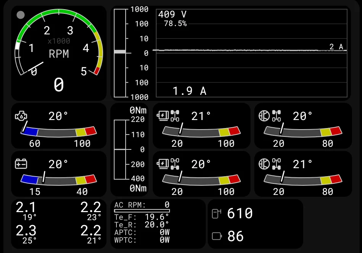Click the WPTC: 0W reading
Screen dimensions: 362x253
(142, 240)
